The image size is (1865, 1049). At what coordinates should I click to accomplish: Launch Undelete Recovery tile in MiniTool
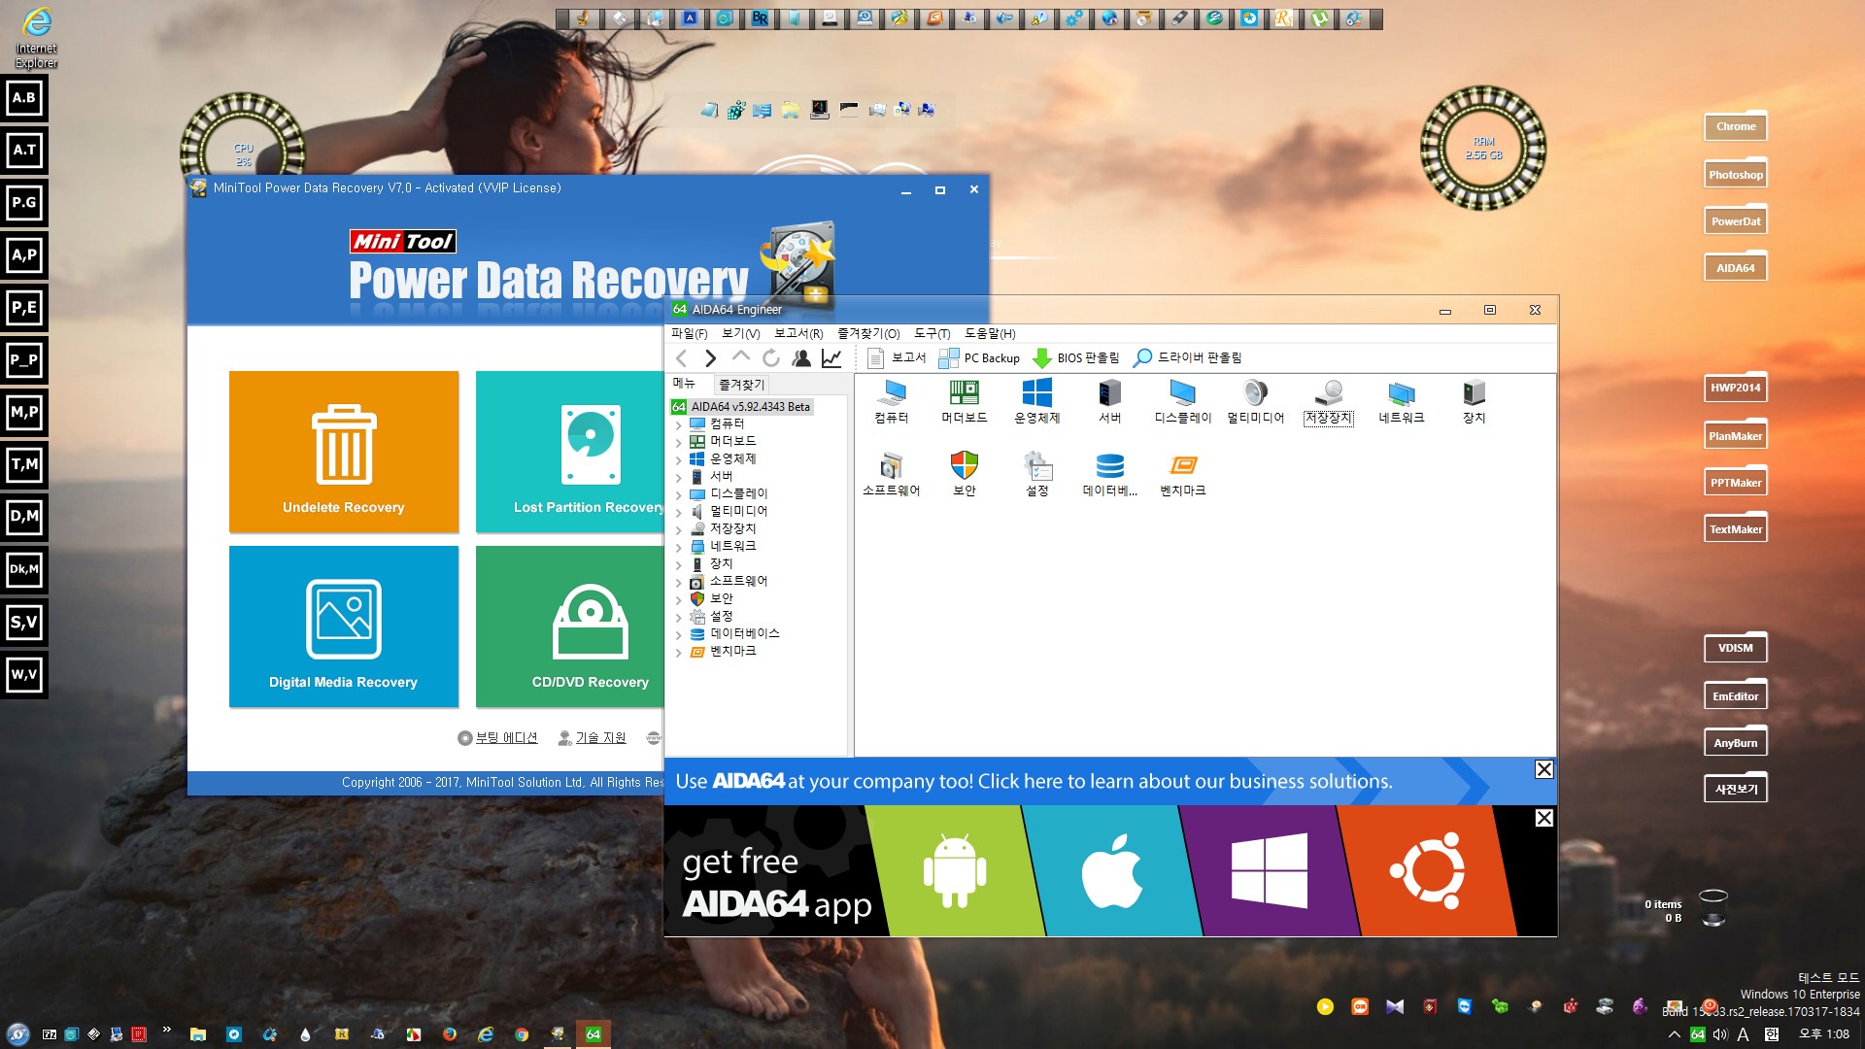click(344, 452)
